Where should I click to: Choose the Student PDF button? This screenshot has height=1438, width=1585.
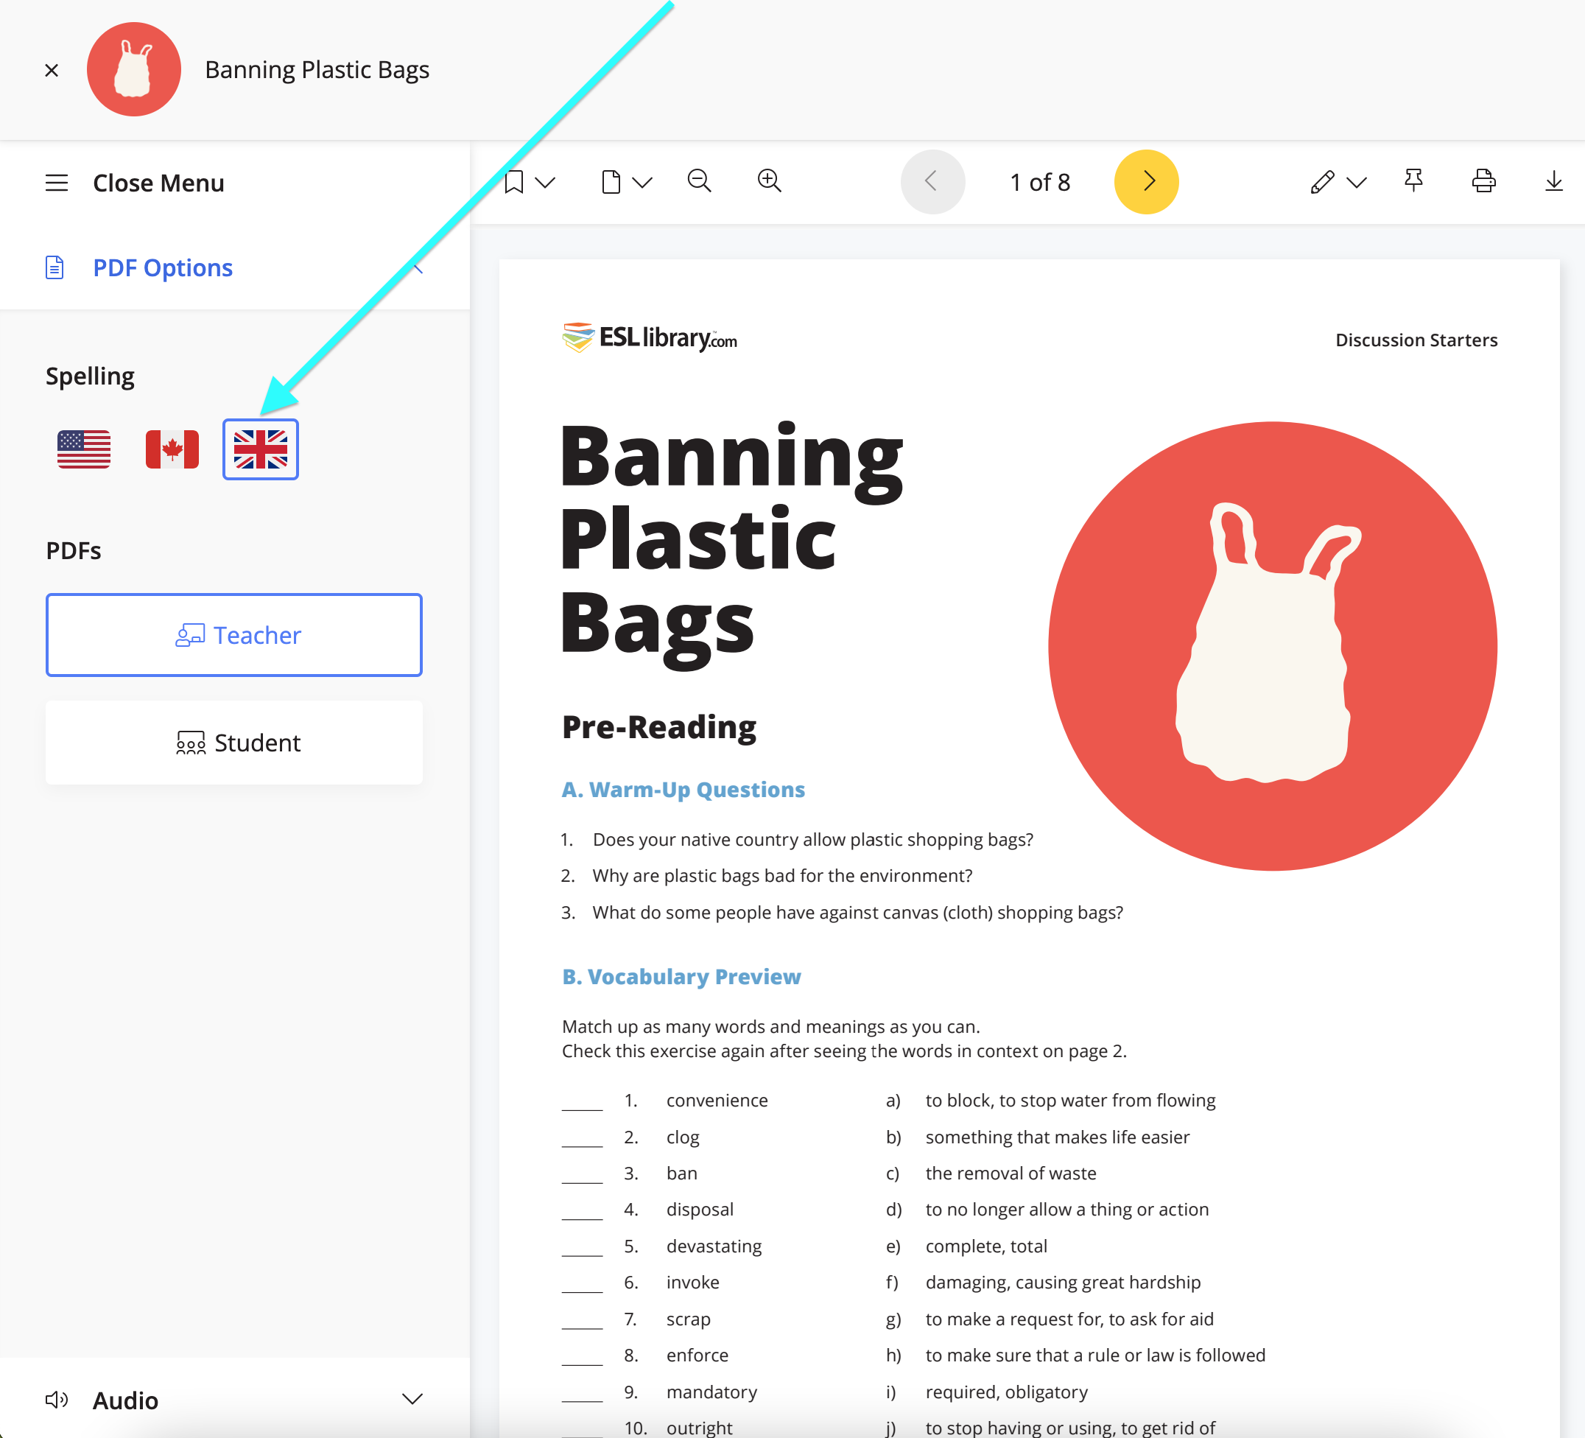point(233,742)
